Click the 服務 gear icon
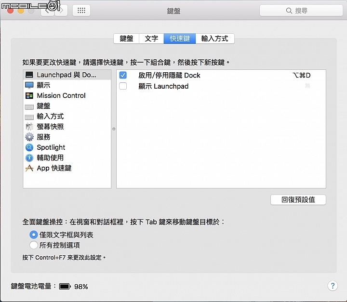The width and height of the screenshot is (347, 302). (29, 137)
